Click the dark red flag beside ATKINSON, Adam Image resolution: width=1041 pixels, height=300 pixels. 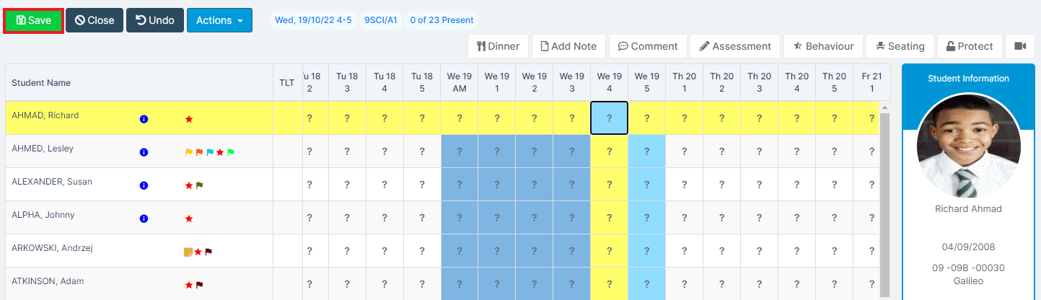(200, 285)
